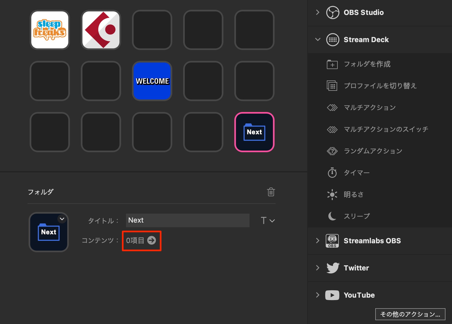Select the empty key below the WELCOME key
The image size is (452, 324).
pyautogui.click(x=152, y=132)
